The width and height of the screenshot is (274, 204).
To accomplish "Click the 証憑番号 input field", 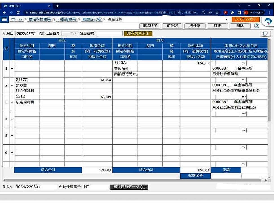I will click(x=109, y=34).
